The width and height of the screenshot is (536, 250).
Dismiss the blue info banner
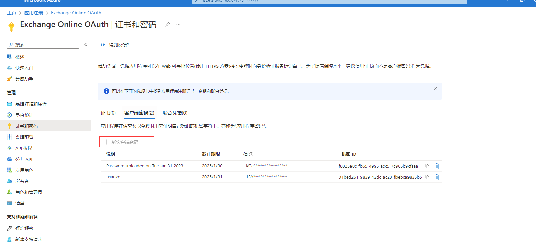click(436, 88)
